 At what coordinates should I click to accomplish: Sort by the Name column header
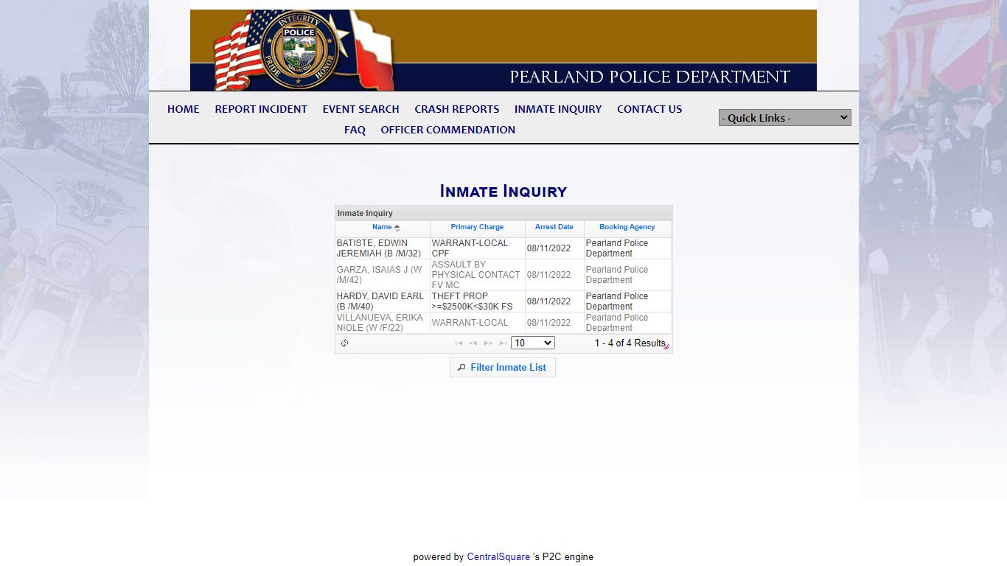(382, 227)
